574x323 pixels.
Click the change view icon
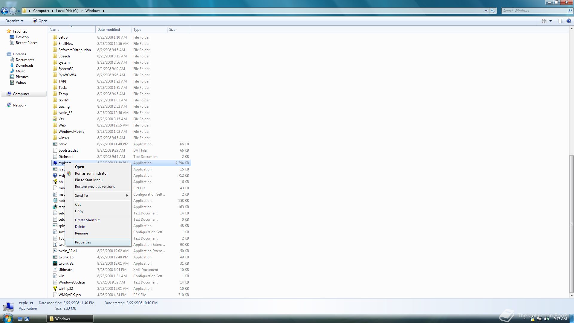[544, 21]
